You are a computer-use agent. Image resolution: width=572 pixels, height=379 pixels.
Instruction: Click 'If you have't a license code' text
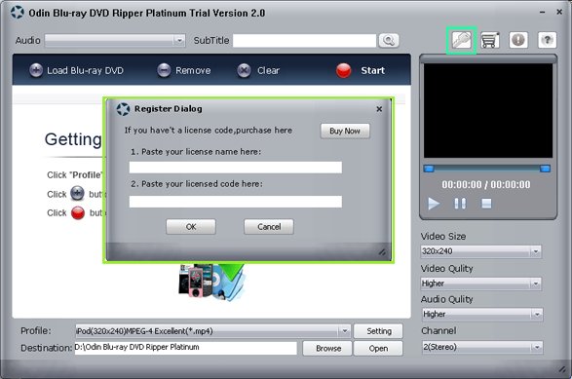(209, 131)
